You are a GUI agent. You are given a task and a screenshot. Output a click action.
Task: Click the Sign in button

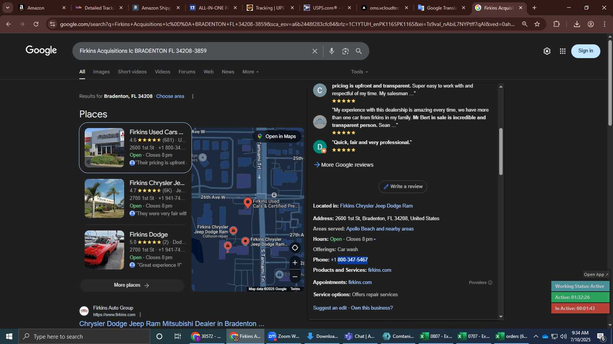(585, 51)
